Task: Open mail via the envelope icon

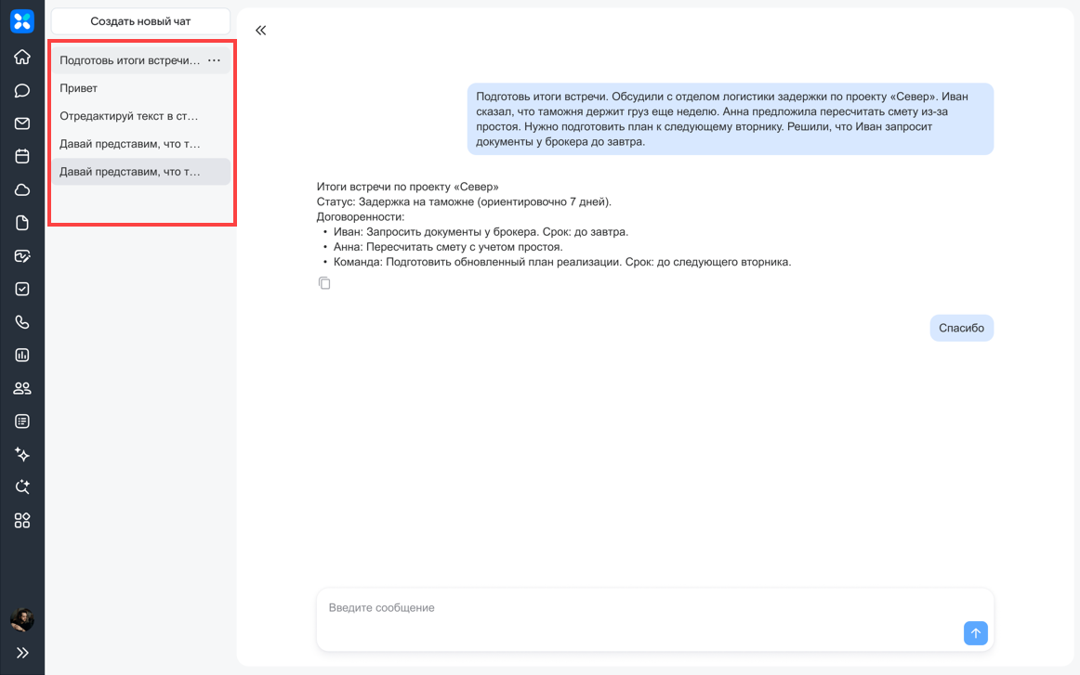Action: 22,123
